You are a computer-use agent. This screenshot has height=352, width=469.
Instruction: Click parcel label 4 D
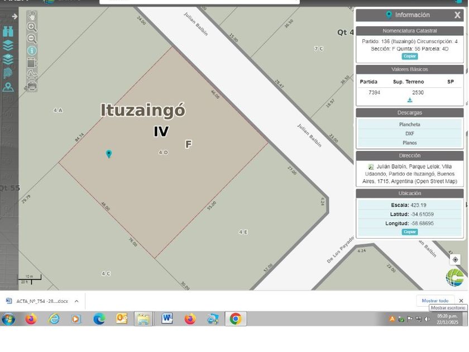(163, 153)
